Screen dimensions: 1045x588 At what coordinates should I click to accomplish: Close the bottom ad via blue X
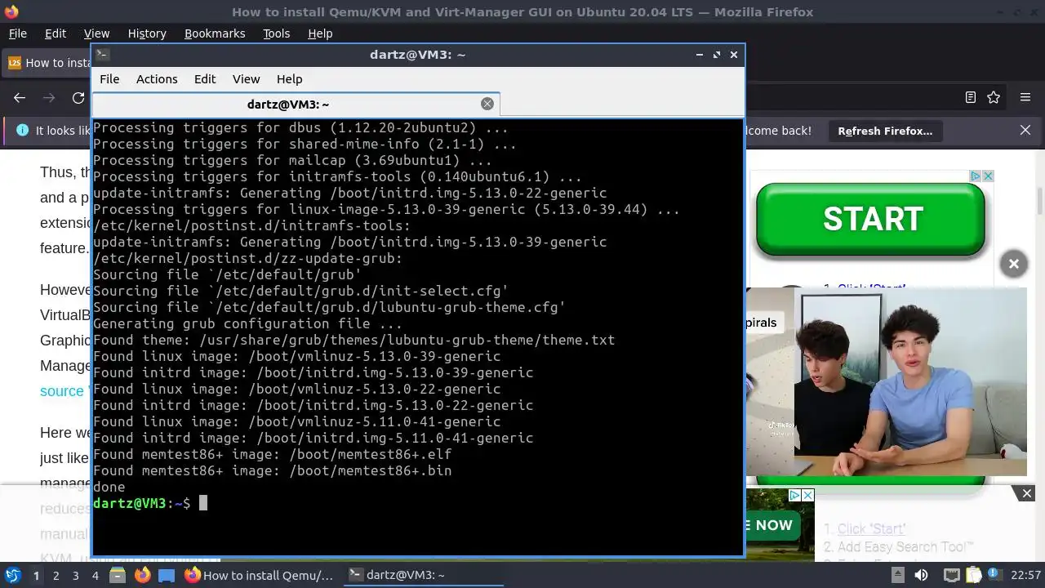click(x=807, y=495)
